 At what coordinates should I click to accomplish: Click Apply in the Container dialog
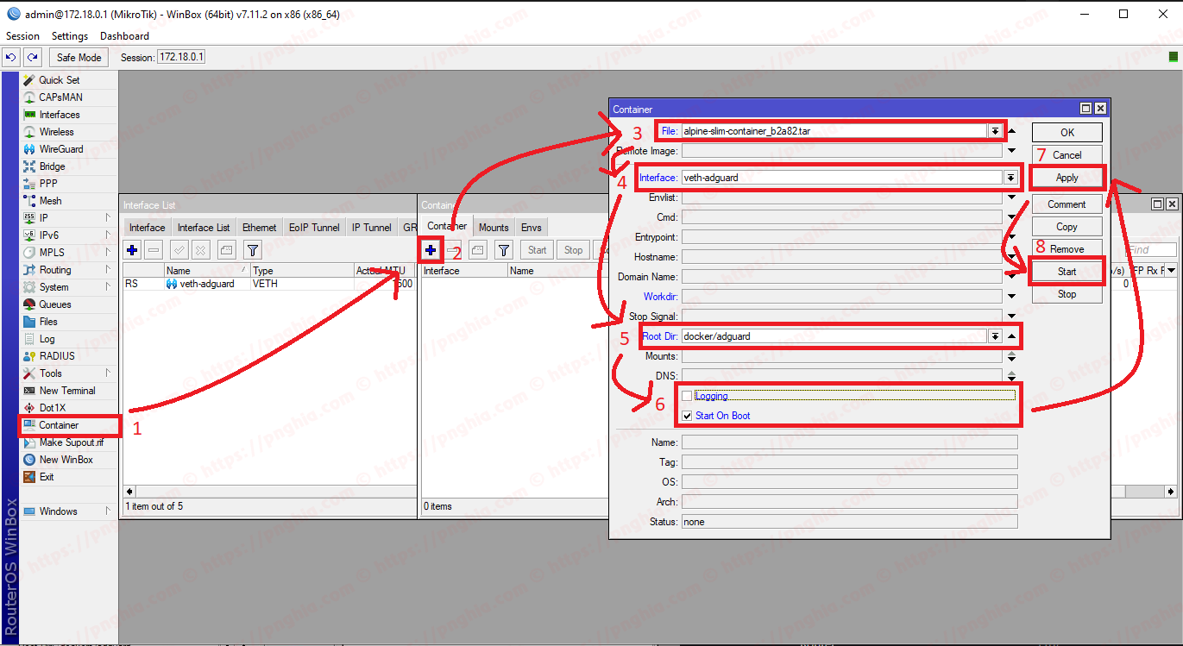[1067, 178]
